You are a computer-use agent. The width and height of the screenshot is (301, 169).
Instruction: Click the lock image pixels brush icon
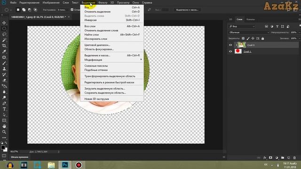(248, 38)
